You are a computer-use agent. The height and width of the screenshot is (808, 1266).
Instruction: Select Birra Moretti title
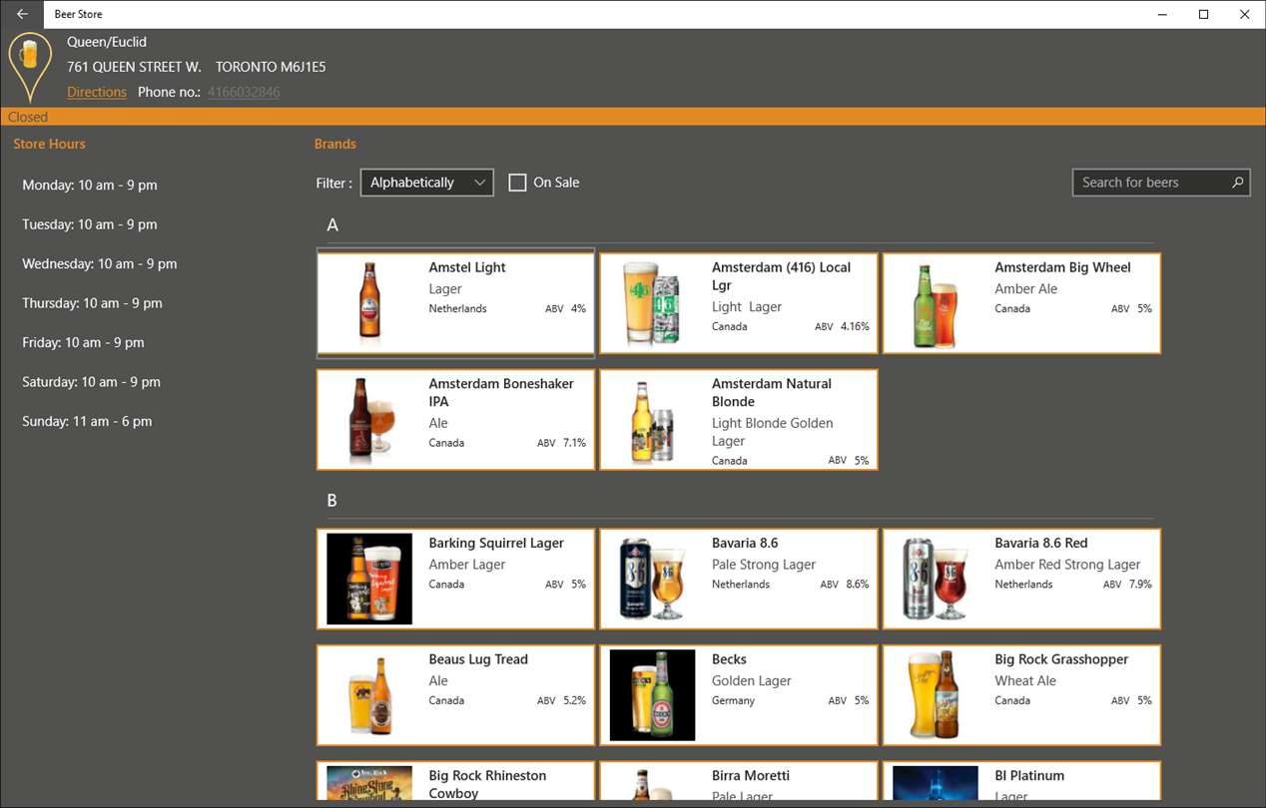[751, 775]
